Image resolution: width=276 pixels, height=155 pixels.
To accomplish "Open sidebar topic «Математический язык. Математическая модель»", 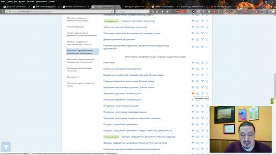I will (x=78, y=19).
